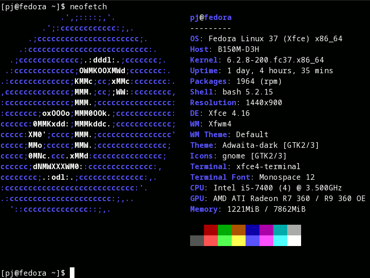The height and width of the screenshot is (278, 370).
Task: Select the blue 'Shell' label
Action: 202,92
